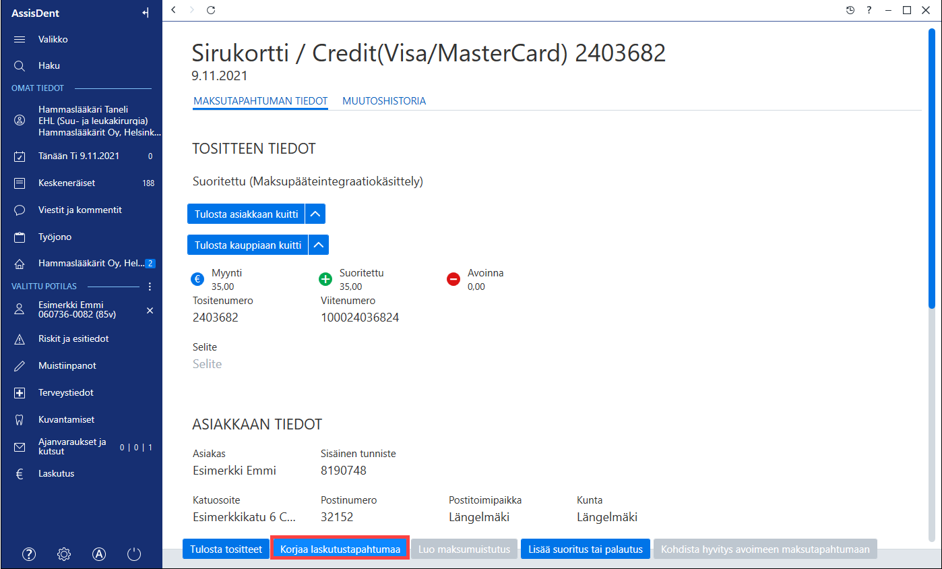Click Postinumero value 32152

click(337, 517)
